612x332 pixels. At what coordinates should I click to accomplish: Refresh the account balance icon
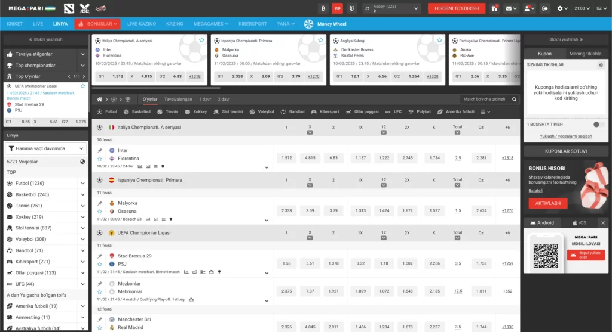click(367, 8)
